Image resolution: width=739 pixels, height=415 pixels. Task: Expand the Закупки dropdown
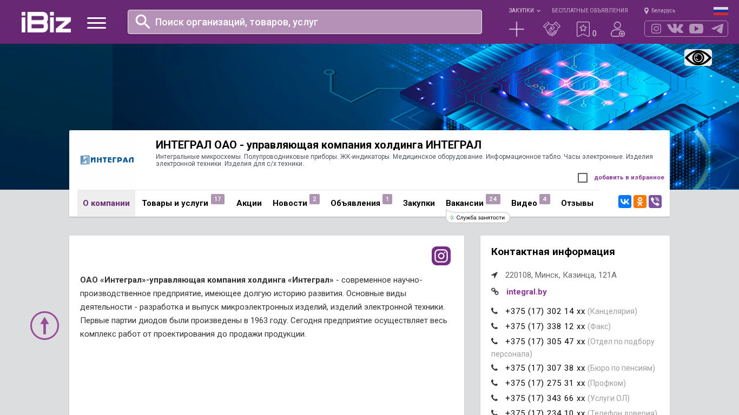pos(524,10)
